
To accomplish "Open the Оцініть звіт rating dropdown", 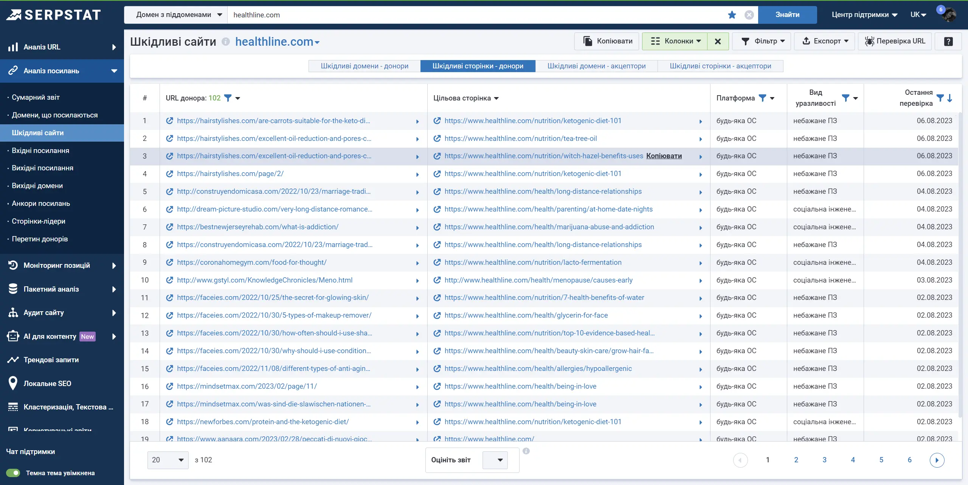I will pos(495,460).
